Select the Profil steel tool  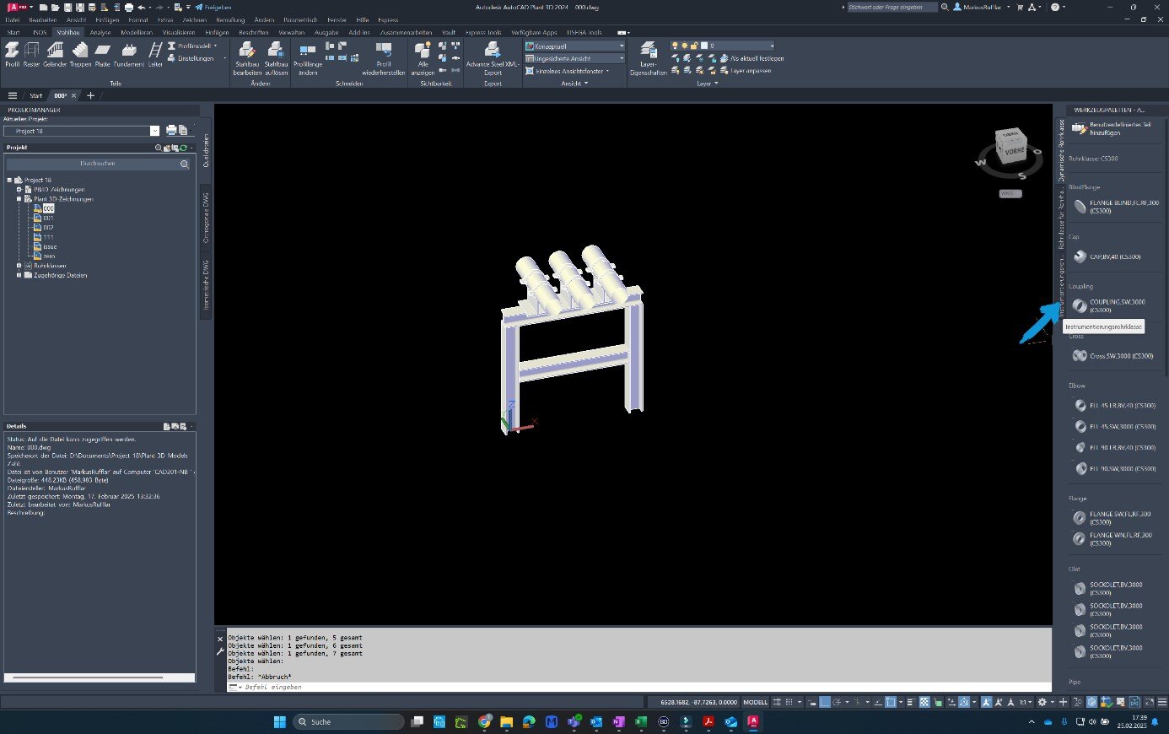pyautogui.click(x=12, y=54)
